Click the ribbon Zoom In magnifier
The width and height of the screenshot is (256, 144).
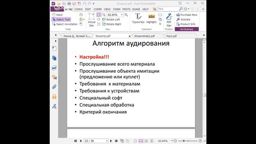point(126,15)
